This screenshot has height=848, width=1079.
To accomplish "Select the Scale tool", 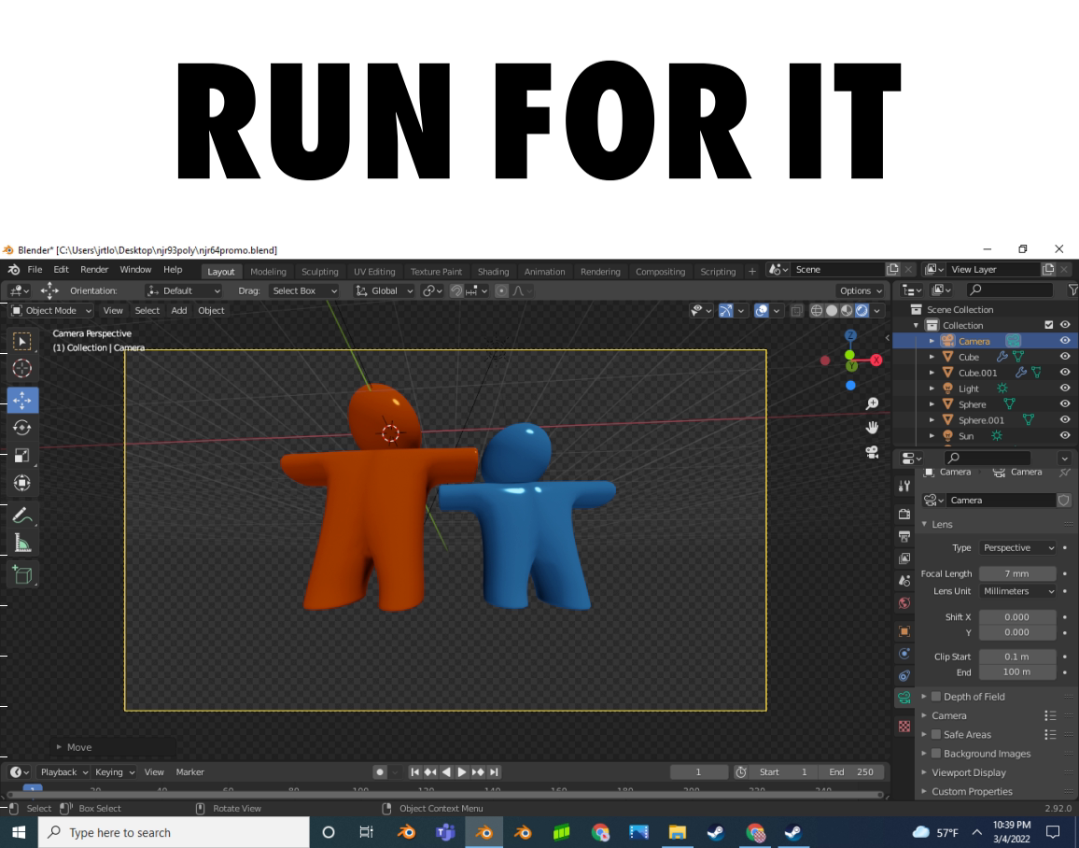I will 22,456.
